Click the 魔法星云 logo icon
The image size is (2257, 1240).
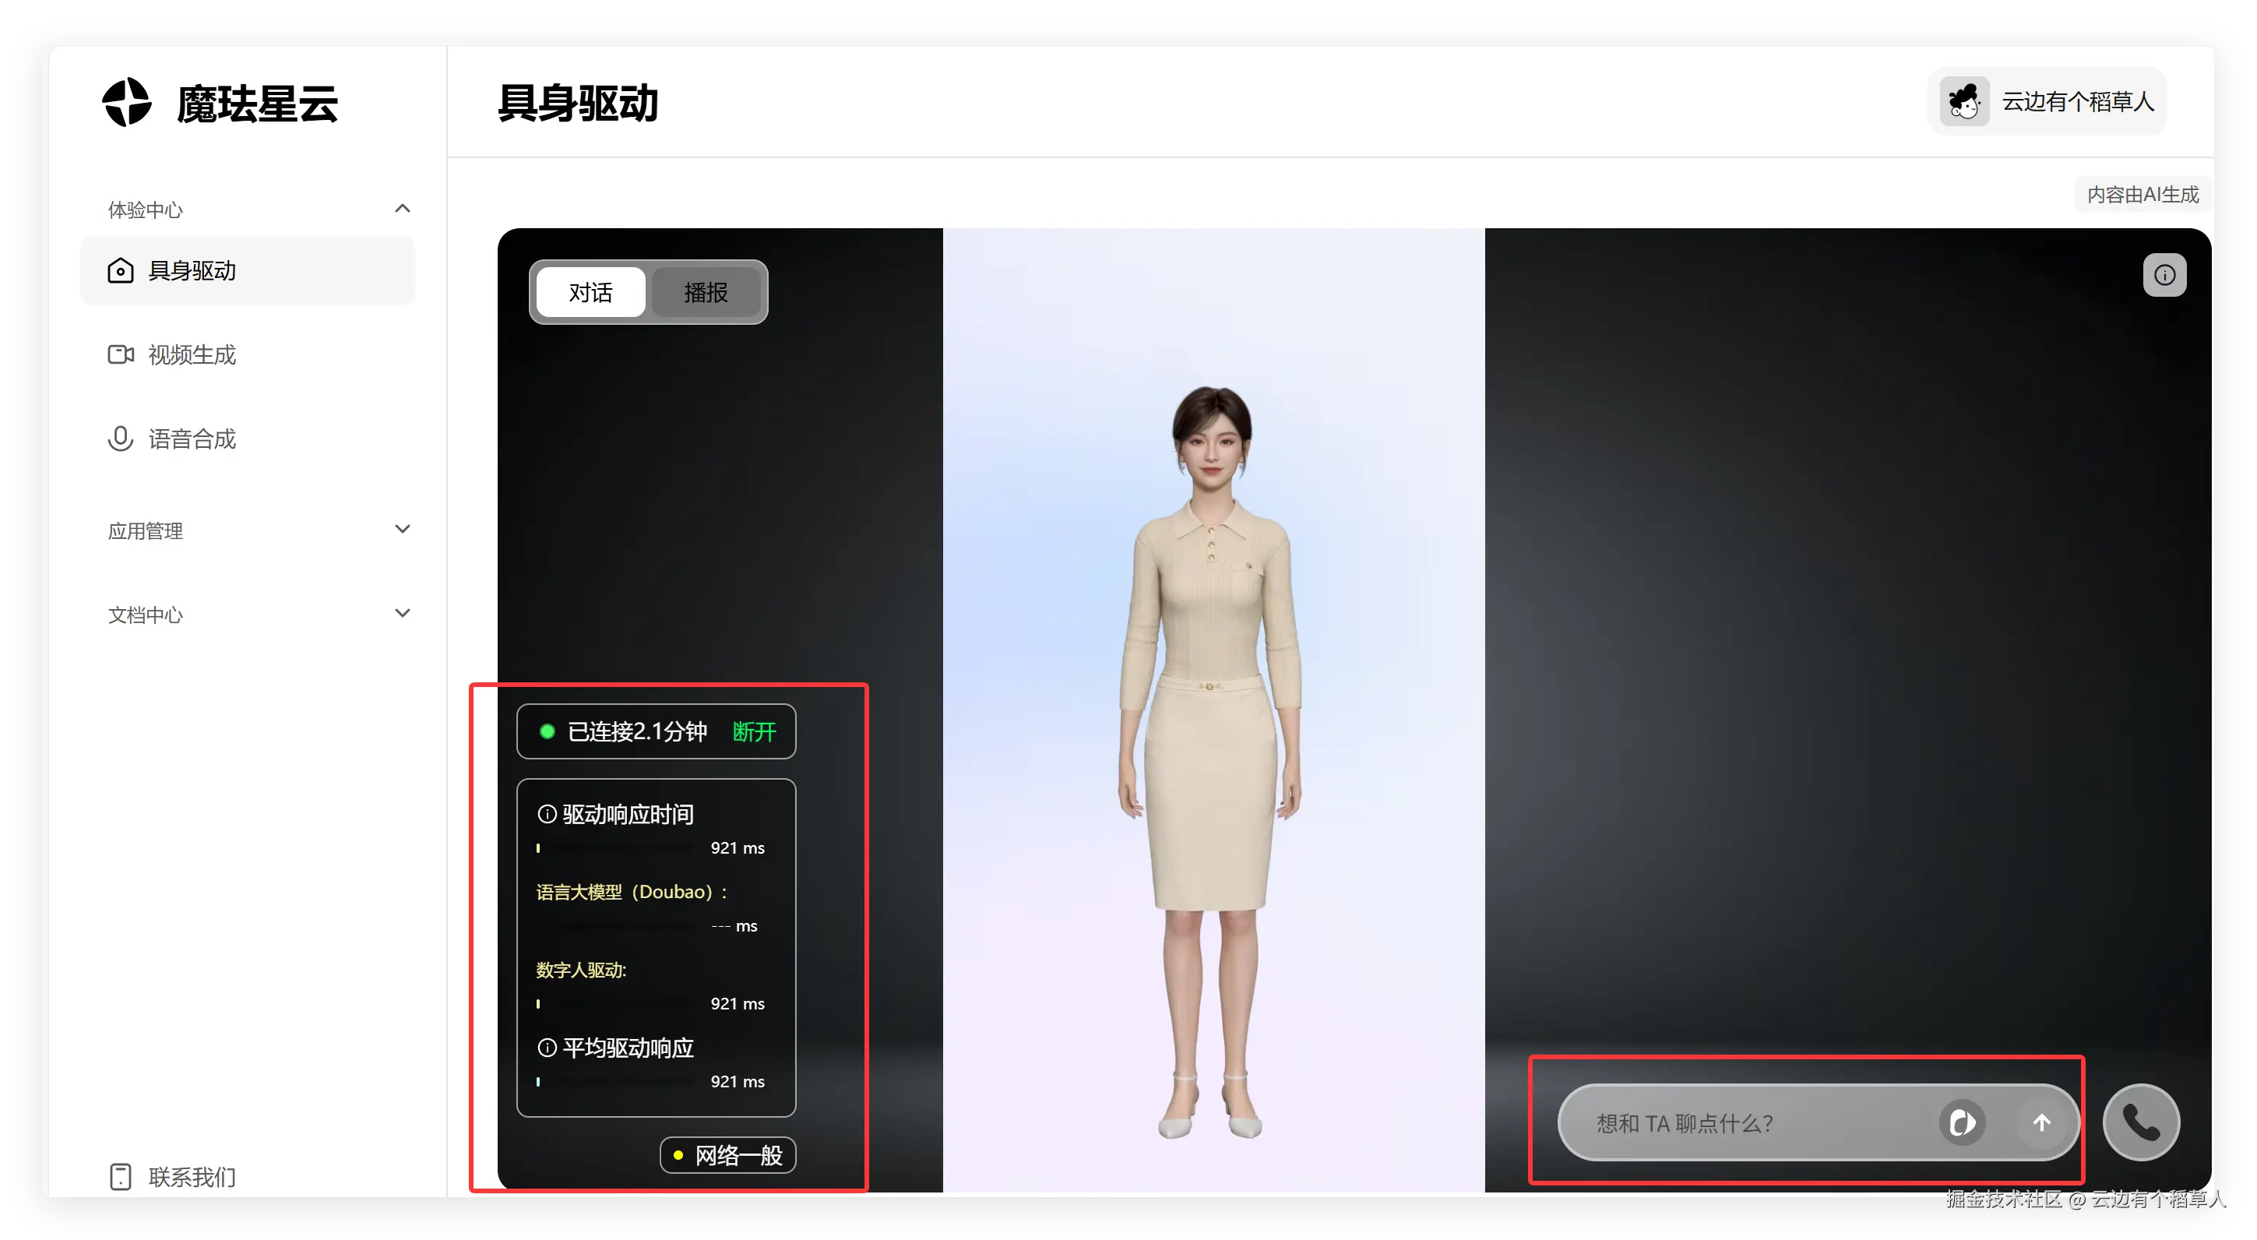click(127, 103)
